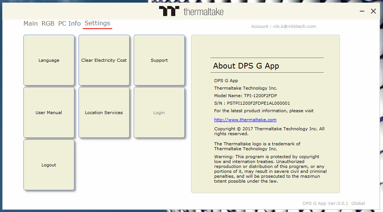Close the DPS G App window
The width and height of the screenshot is (383, 212).
pyautogui.click(x=373, y=11)
